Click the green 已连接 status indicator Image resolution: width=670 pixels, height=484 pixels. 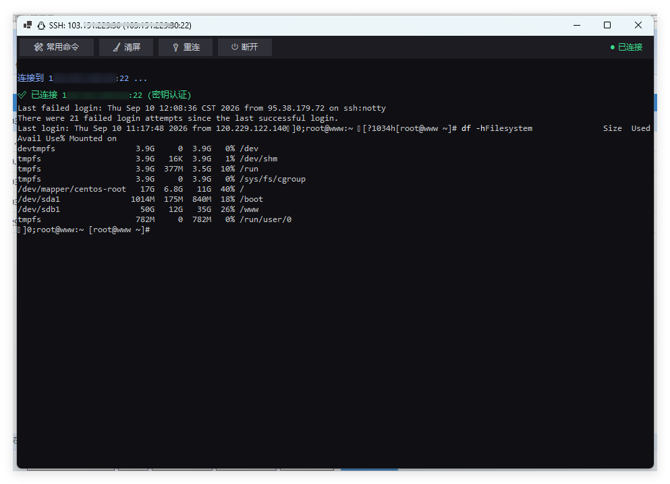pyautogui.click(x=626, y=47)
